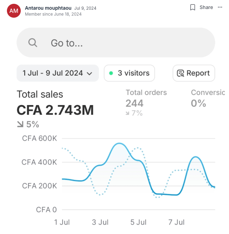Select the Total orders metric
This screenshot has height=234, width=229.
146,103
